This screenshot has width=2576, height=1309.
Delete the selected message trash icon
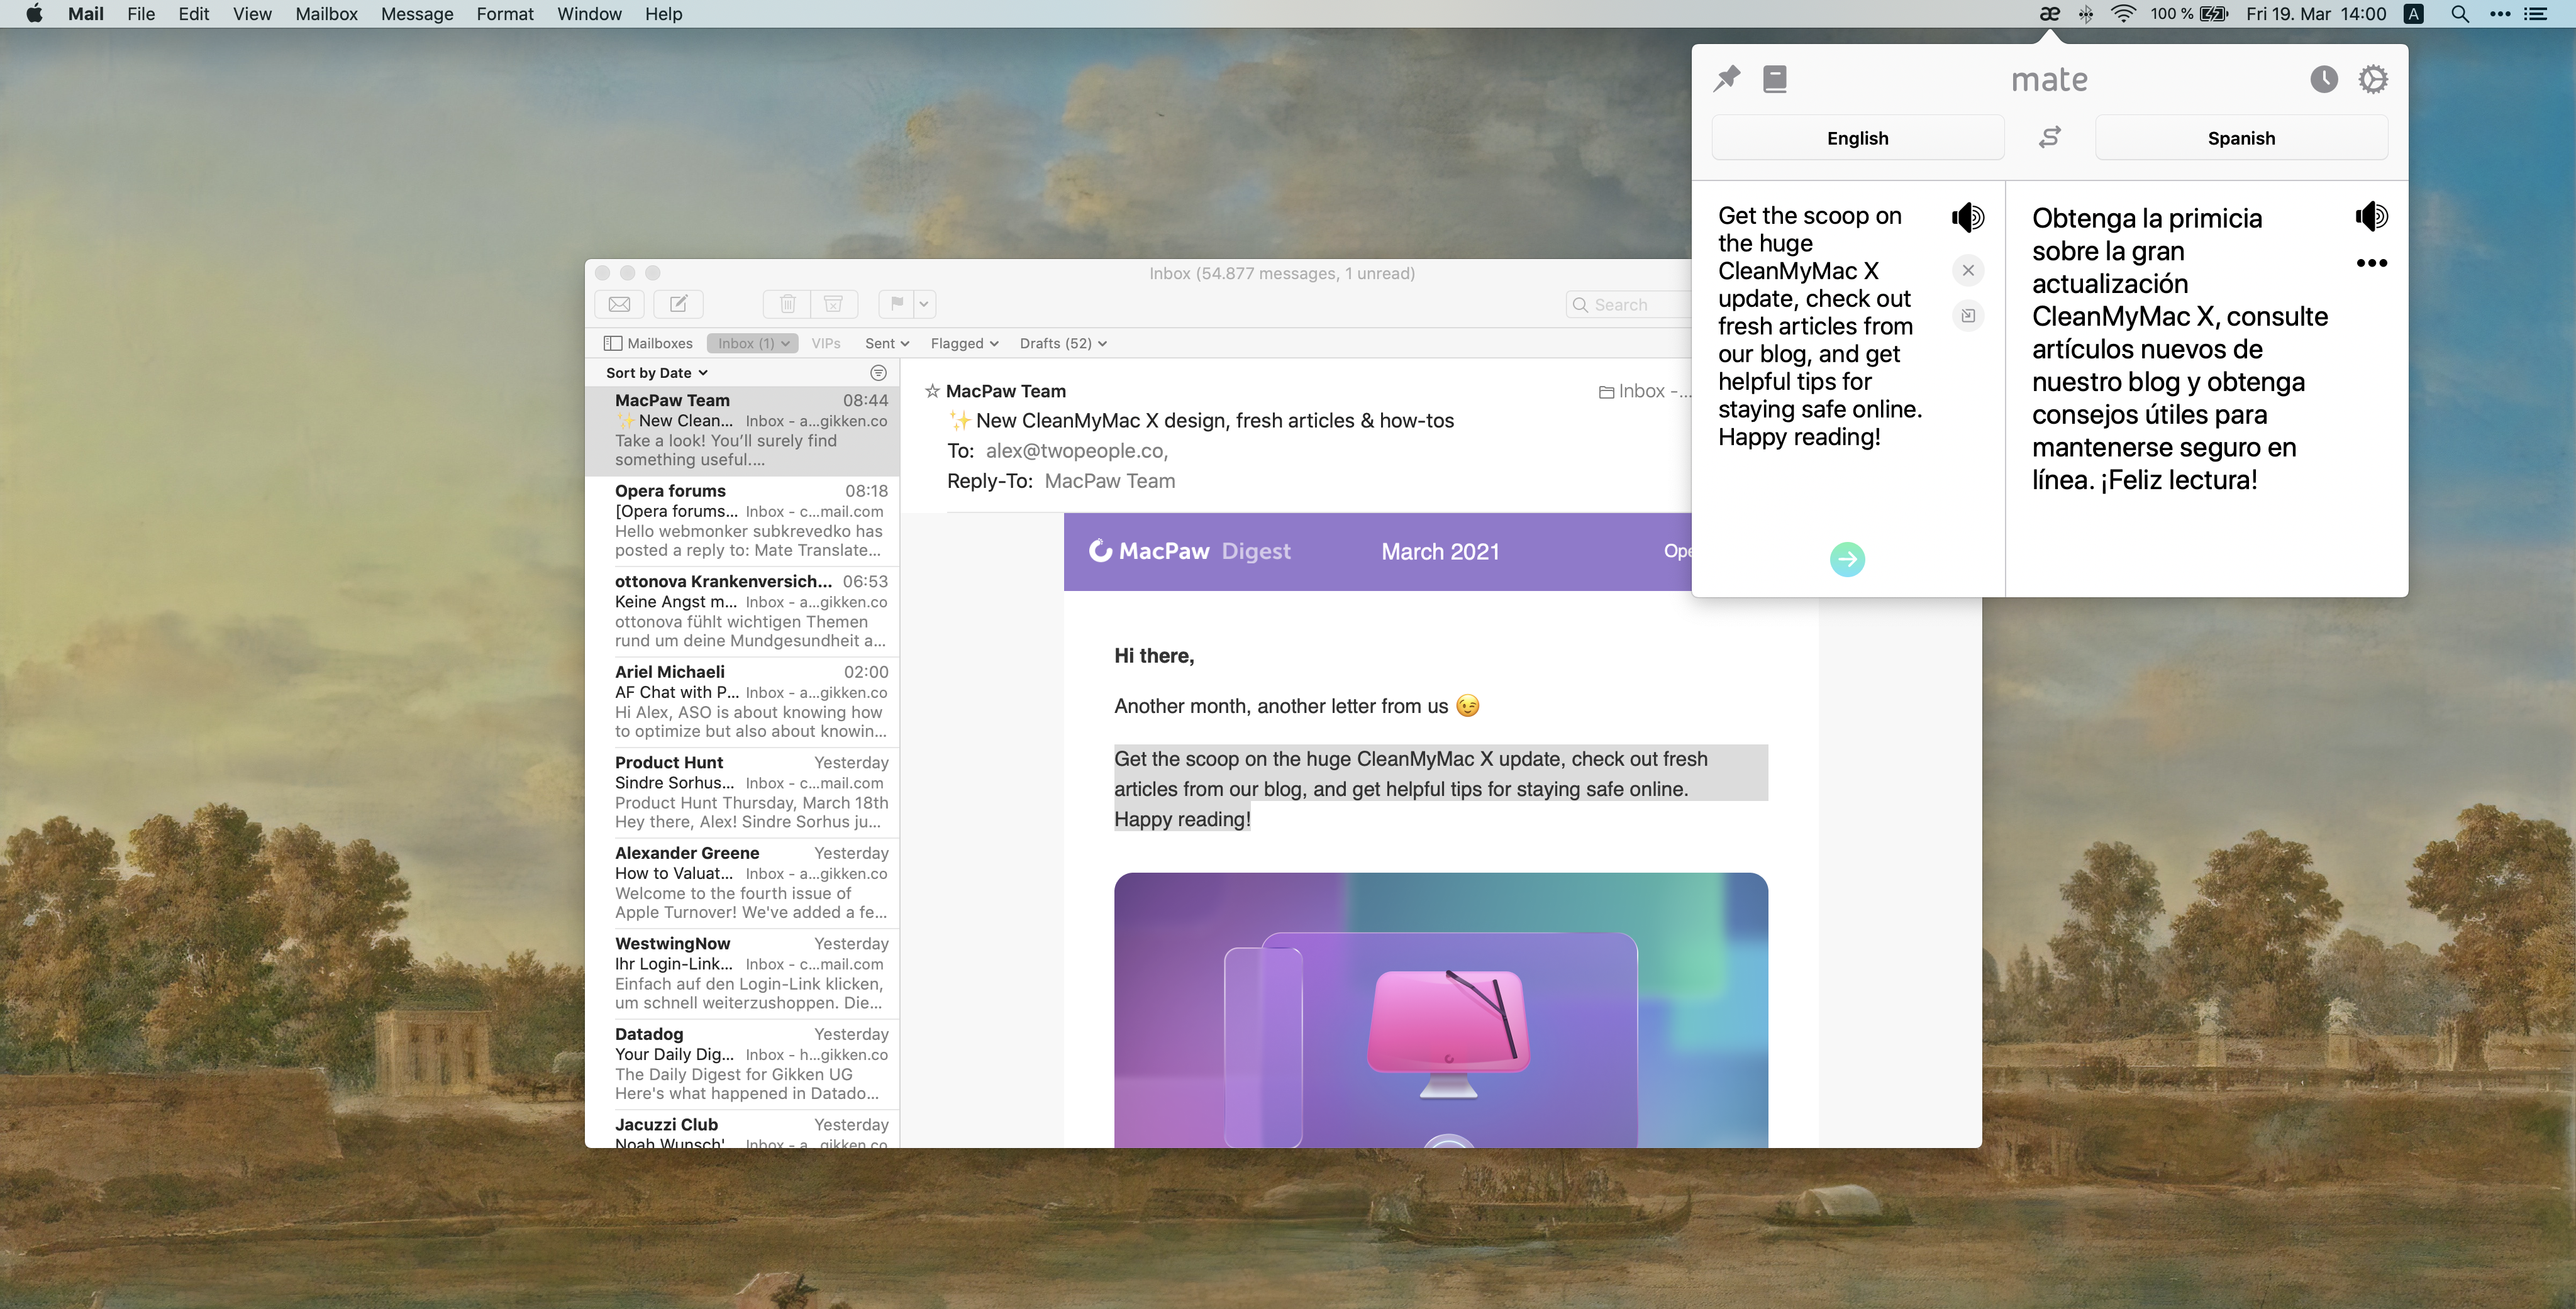(787, 304)
